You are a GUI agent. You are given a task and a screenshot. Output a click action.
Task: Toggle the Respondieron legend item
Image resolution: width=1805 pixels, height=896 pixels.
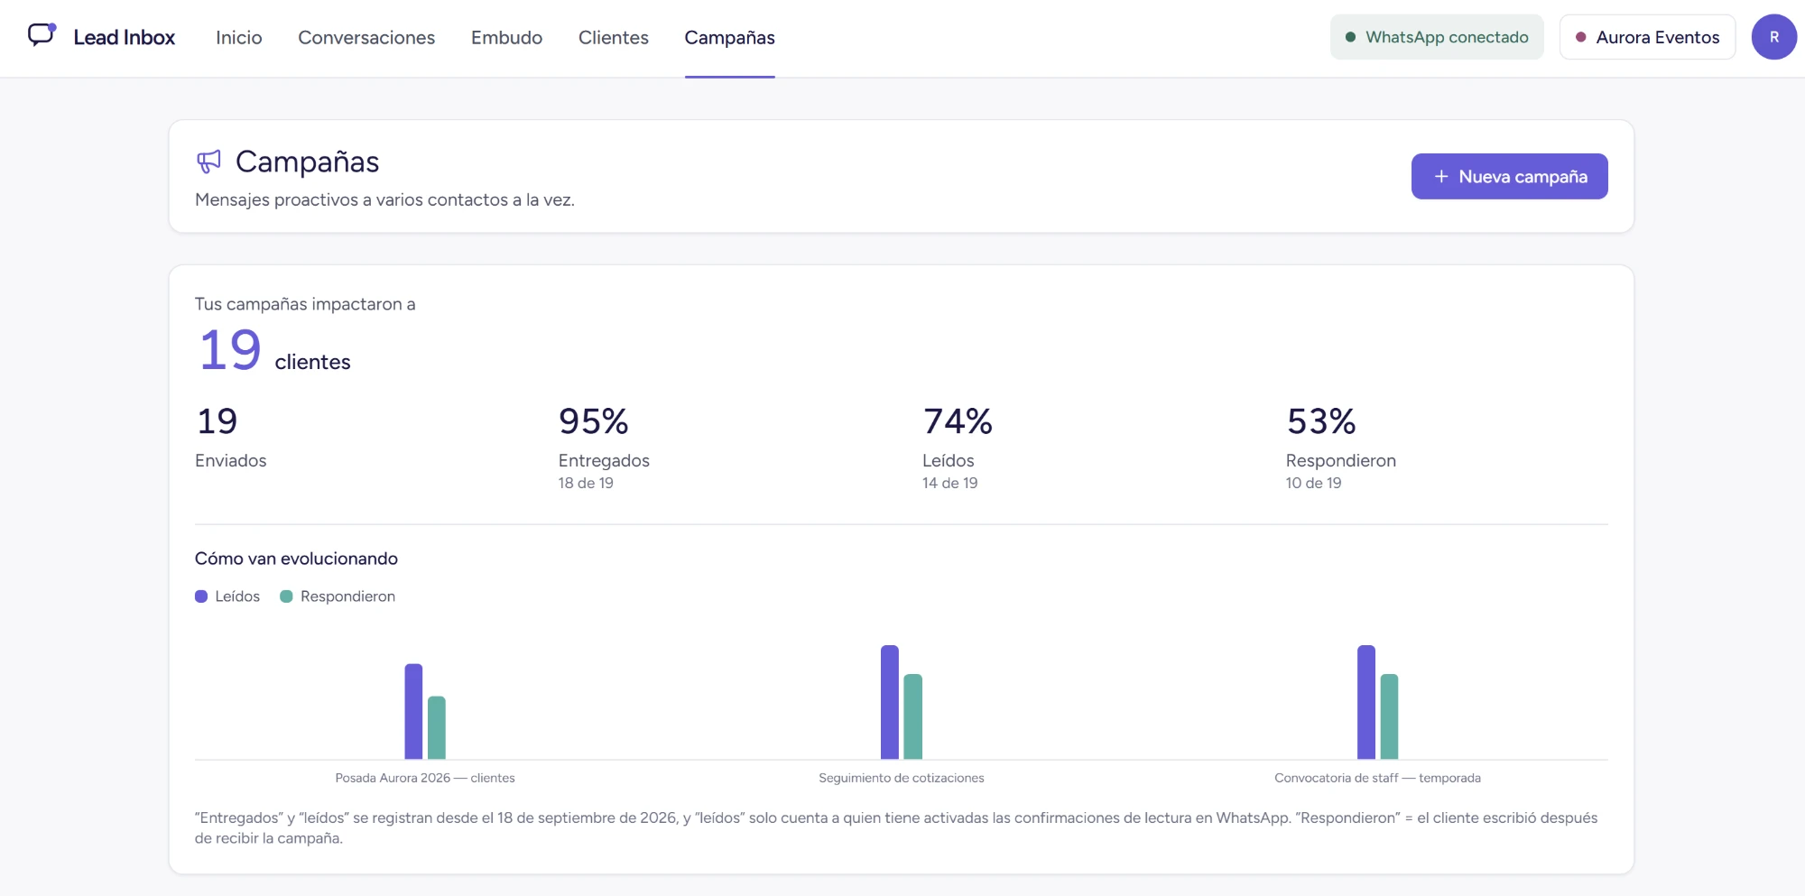click(x=338, y=596)
